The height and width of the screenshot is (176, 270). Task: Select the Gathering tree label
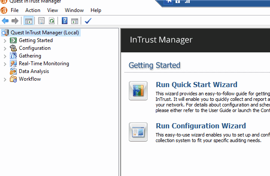click(30, 56)
